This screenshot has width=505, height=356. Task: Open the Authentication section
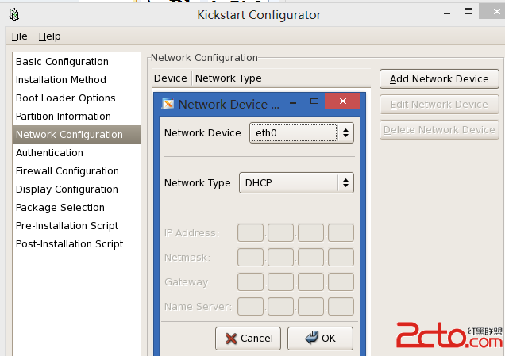[x=77, y=153]
